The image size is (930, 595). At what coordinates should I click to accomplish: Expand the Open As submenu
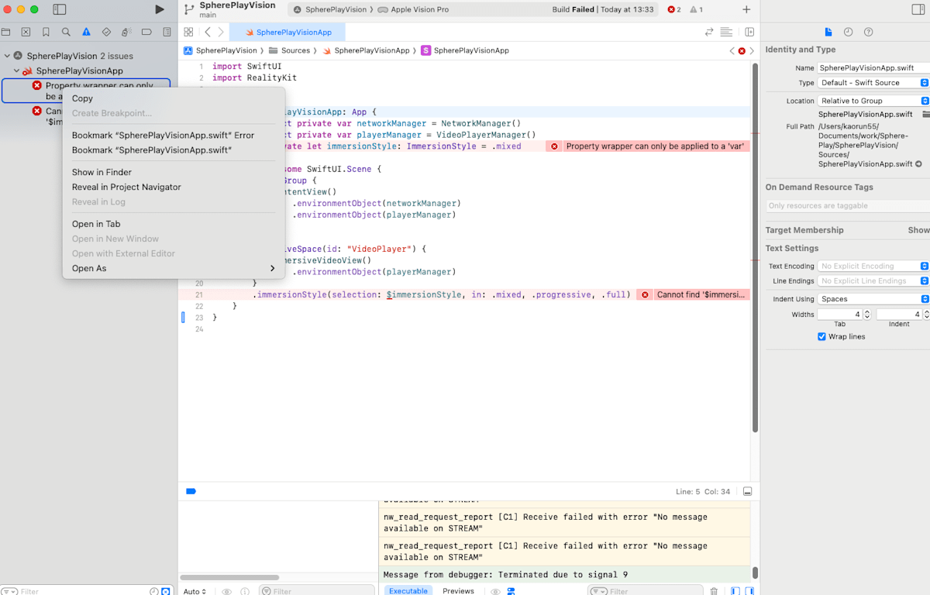tap(174, 268)
